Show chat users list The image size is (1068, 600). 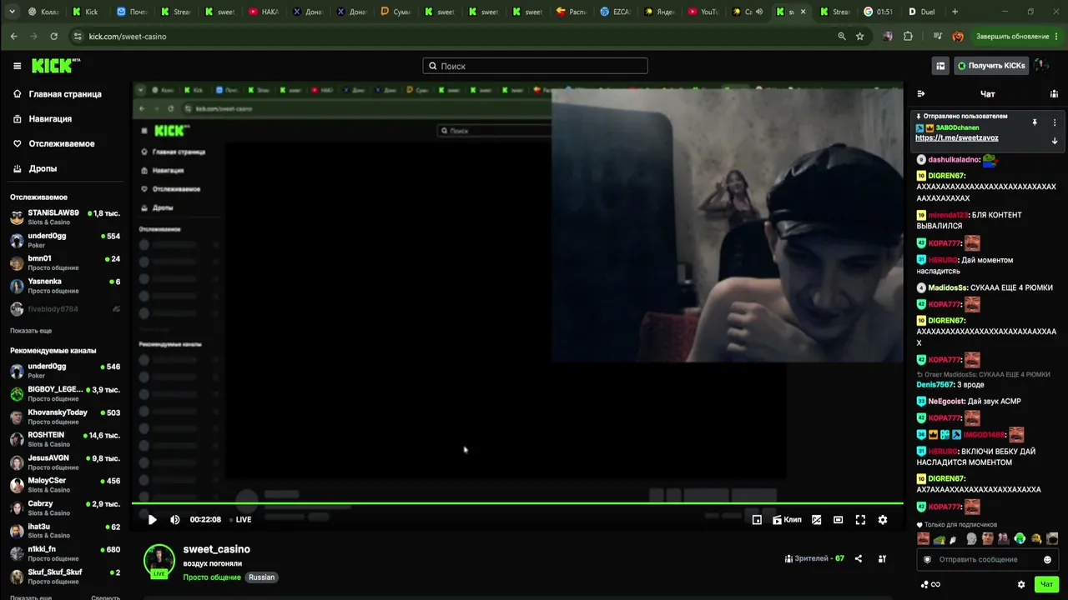point(1054,94)
